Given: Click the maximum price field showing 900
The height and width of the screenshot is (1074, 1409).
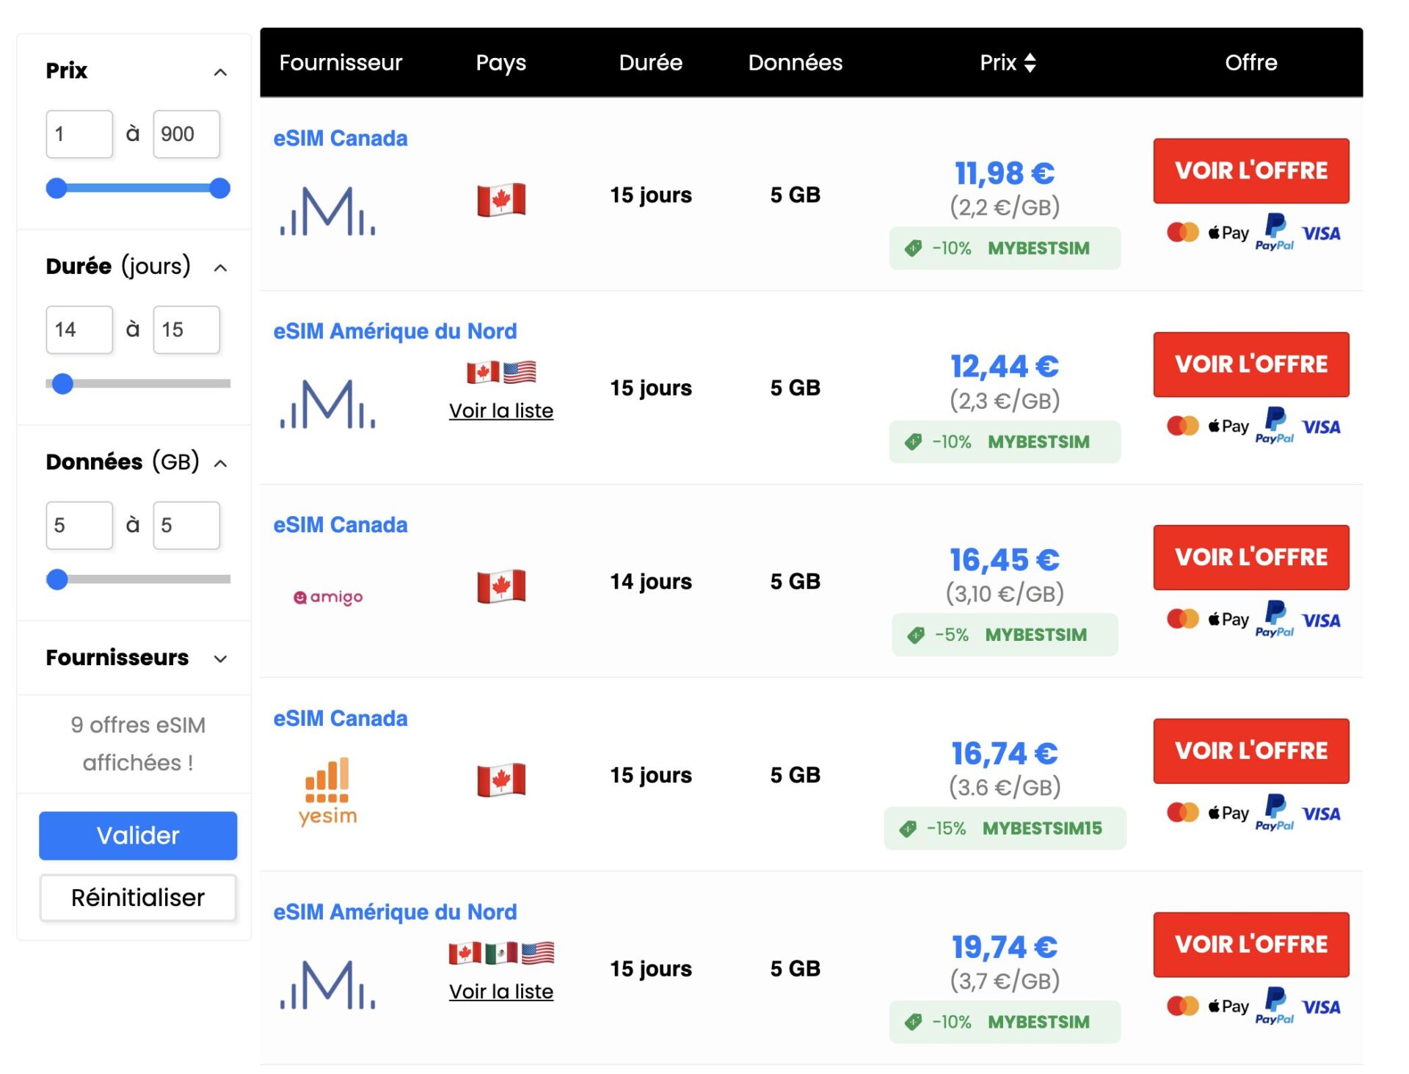Looking at the screenshot, I should (186, 134).
